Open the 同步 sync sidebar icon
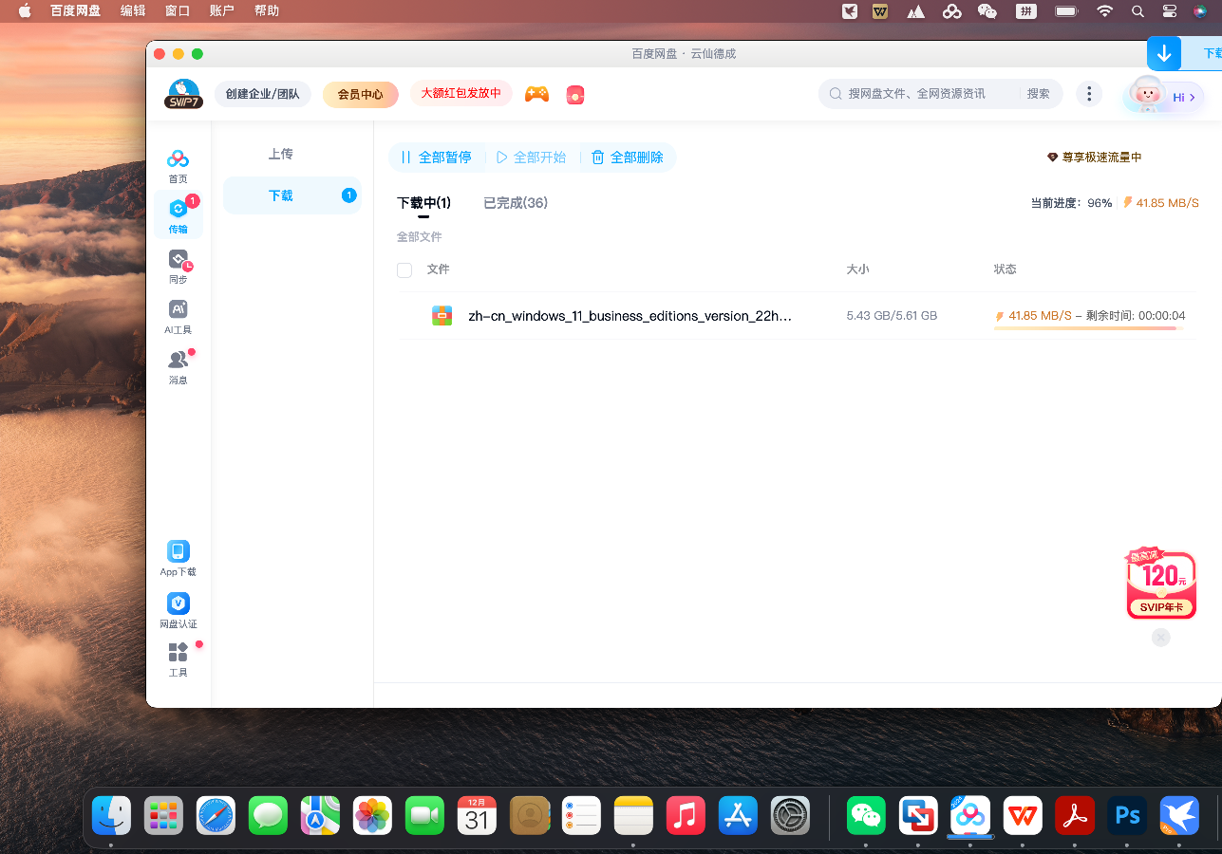 (x=178, y=267)
